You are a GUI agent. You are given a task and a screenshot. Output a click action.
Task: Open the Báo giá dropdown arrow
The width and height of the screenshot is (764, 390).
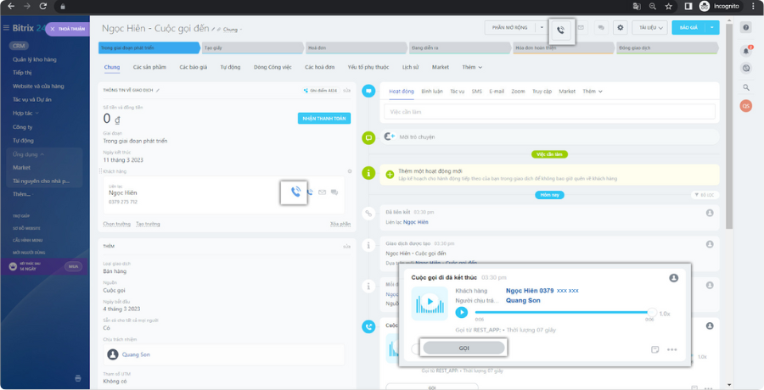click(x=713, y=28)
